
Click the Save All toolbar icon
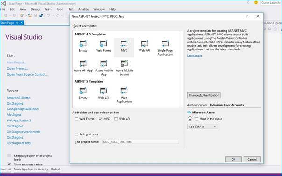41,15
